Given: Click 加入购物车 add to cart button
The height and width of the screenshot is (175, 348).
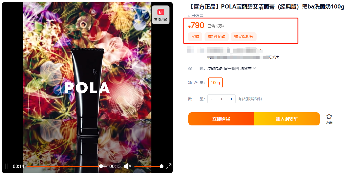Looking at the screenshot, I should coord(287,119).
